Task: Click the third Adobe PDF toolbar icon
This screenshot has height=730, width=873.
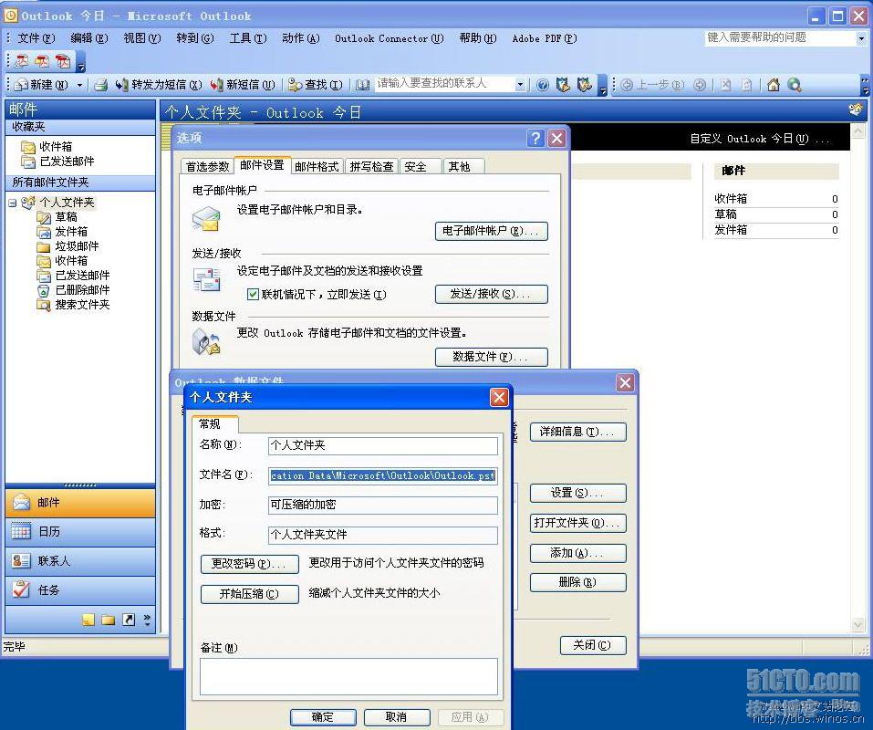Action: (63, 61)
